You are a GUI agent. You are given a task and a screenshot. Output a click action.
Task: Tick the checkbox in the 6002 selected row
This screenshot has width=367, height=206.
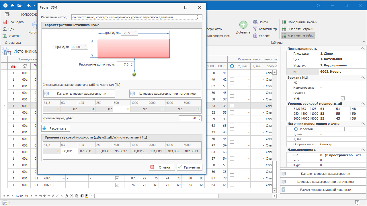pyautogui.click(x=232, y=106)
